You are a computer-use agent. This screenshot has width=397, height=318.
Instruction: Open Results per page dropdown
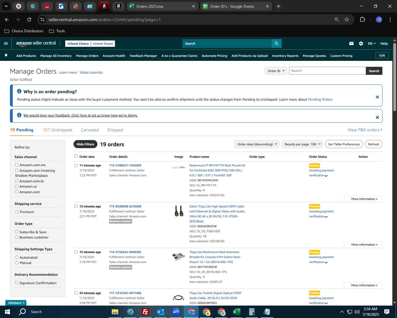[x=302, y=144]
